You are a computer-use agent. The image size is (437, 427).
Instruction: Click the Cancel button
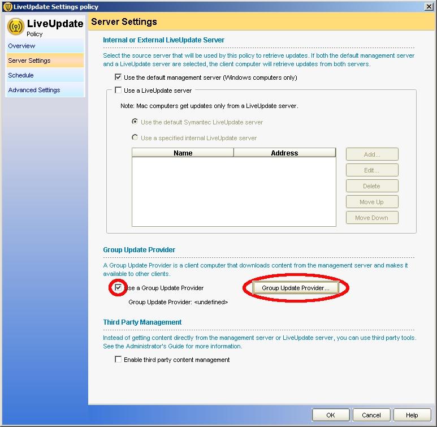(x=371, y=415)
